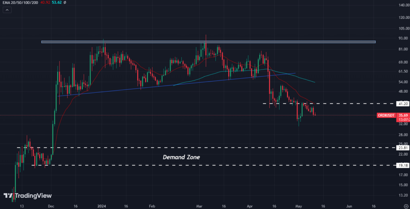Select the ORDIUSDT symbol price tag
The width and height of the screenshot is (410, 209).
(x=386, y=115)
